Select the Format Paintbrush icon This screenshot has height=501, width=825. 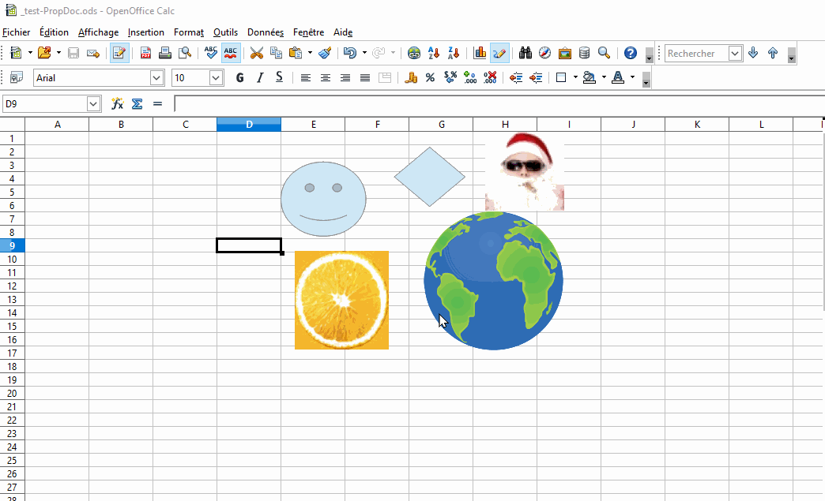325,53
